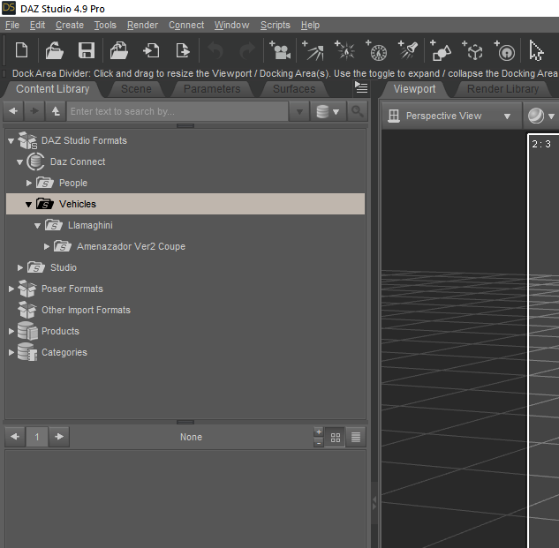Collapse the Vehicles folder
The width and height of the screenshot is (559, 548).
click(x=28, y=204)
